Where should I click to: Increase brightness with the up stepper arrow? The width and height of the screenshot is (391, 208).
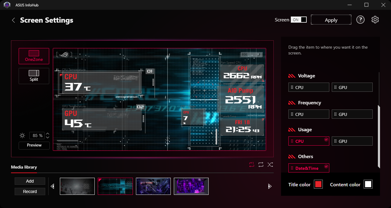coord(47,134)
